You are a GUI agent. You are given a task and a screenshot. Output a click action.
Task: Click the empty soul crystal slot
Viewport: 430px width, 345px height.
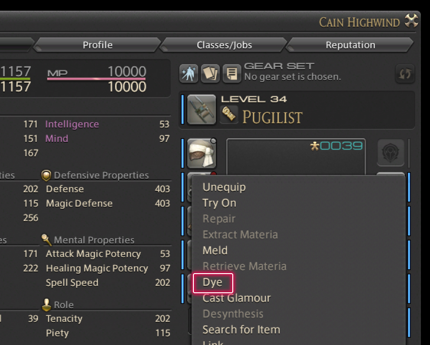pos(390,153)
